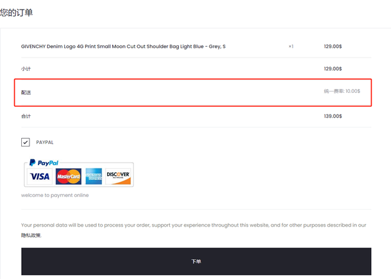This screenshot has height=279, width=391.
Task: Click the ×1 product quantity indicator
Action: 291,47
